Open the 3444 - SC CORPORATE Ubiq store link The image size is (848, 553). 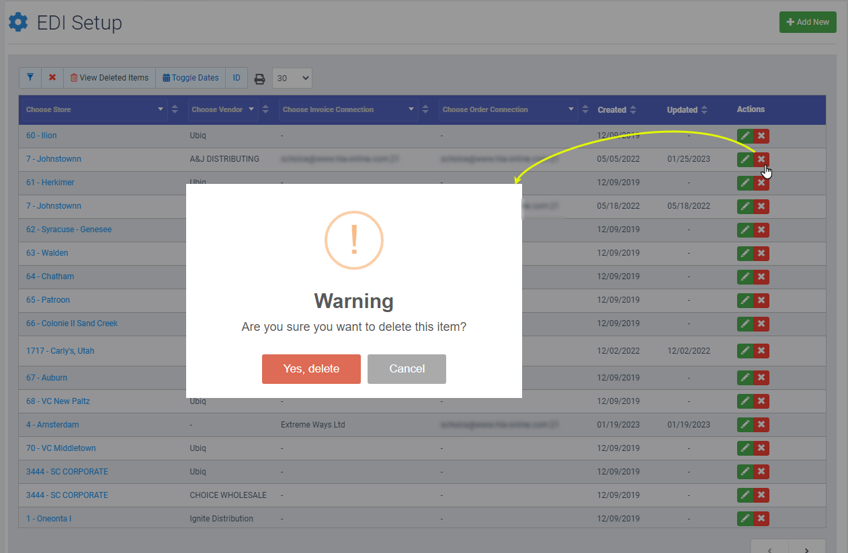coord(67,472)
